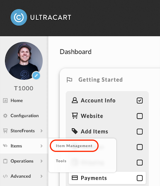Click the Getting Started flag icon
This screenshot has height=186, width=160.
[69, 80]
